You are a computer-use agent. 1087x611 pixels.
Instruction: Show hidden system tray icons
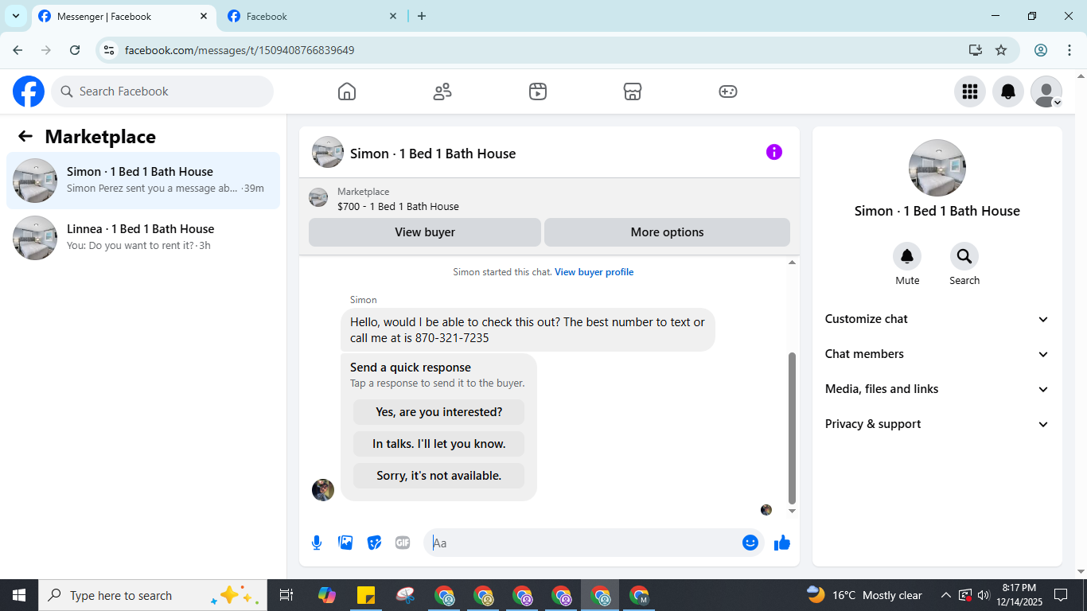tap(946, 595)
